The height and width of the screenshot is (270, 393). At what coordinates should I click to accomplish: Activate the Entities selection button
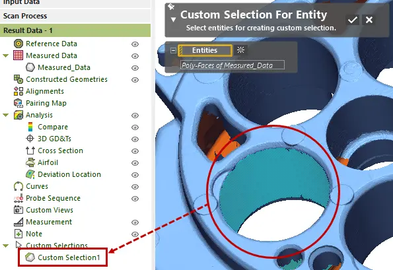205,50
